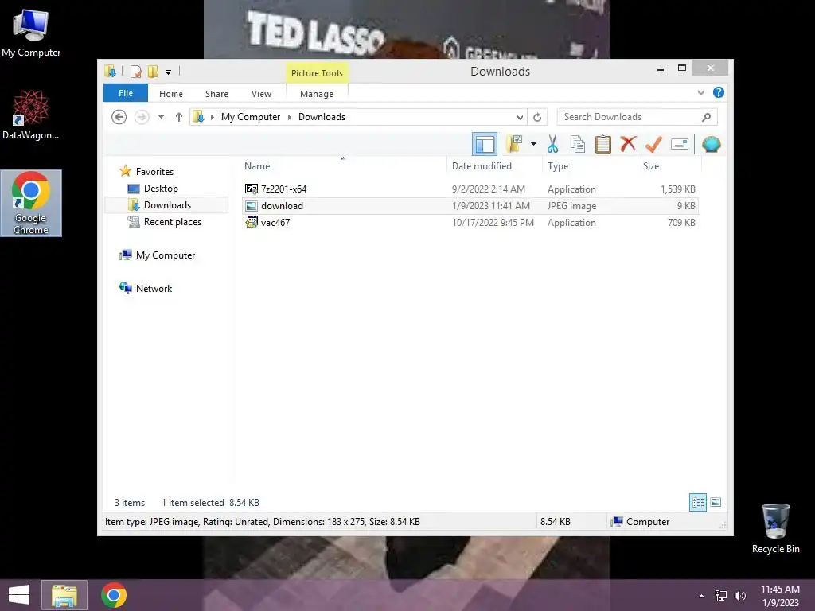Click File Explorer in the taskbar
The image size is (815, 611).
pos(64,595)
